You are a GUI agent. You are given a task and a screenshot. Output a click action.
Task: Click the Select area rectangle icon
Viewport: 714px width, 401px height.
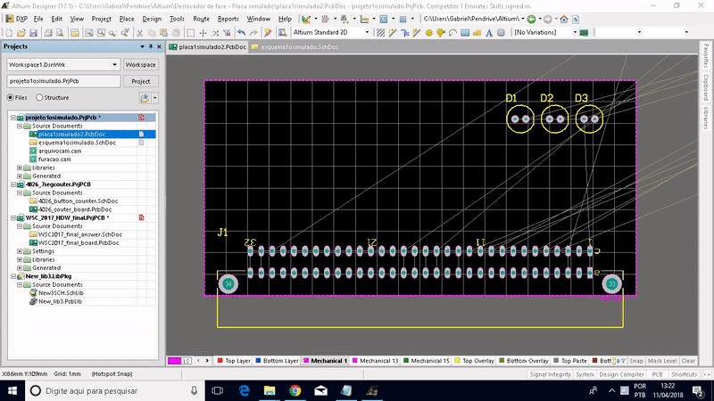tap(191, 33)
